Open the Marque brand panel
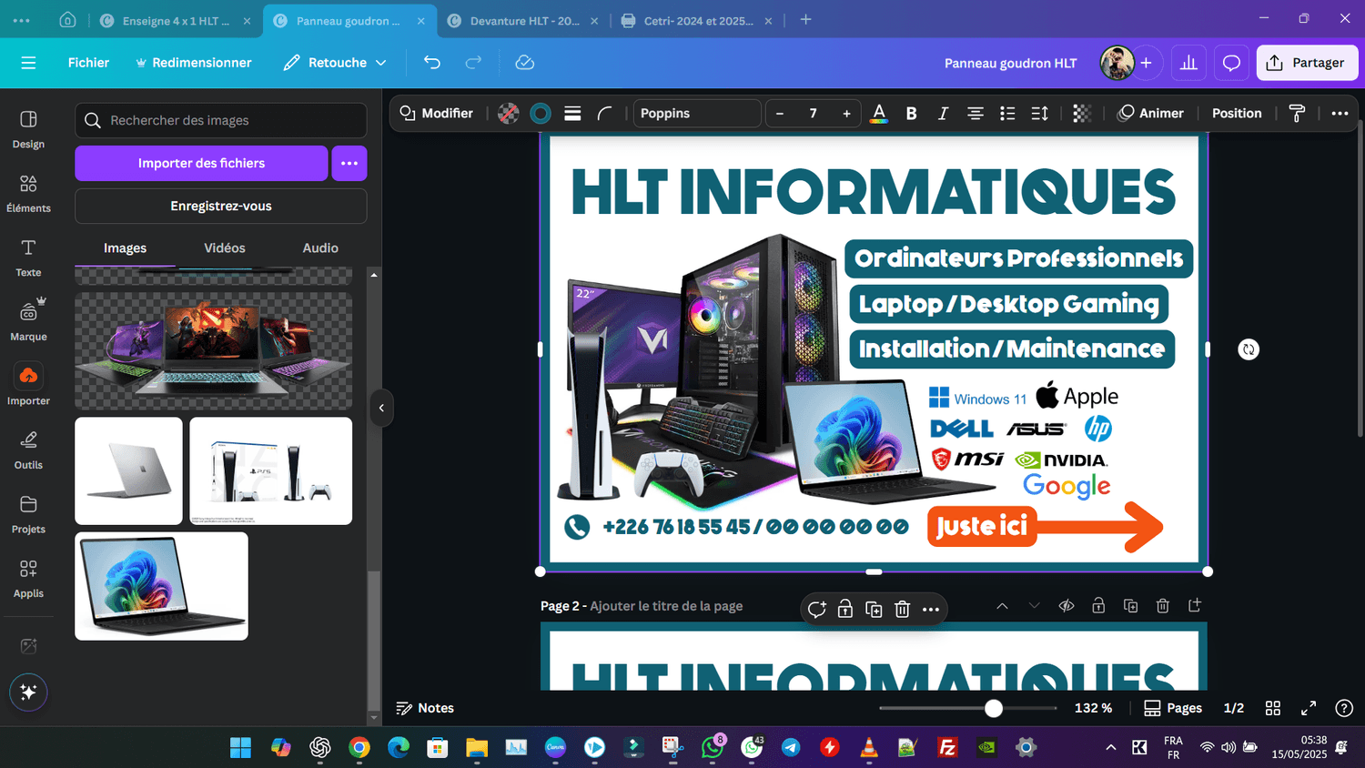The height and width of the screenshot is (768, 1365). [x=28, y=321]
